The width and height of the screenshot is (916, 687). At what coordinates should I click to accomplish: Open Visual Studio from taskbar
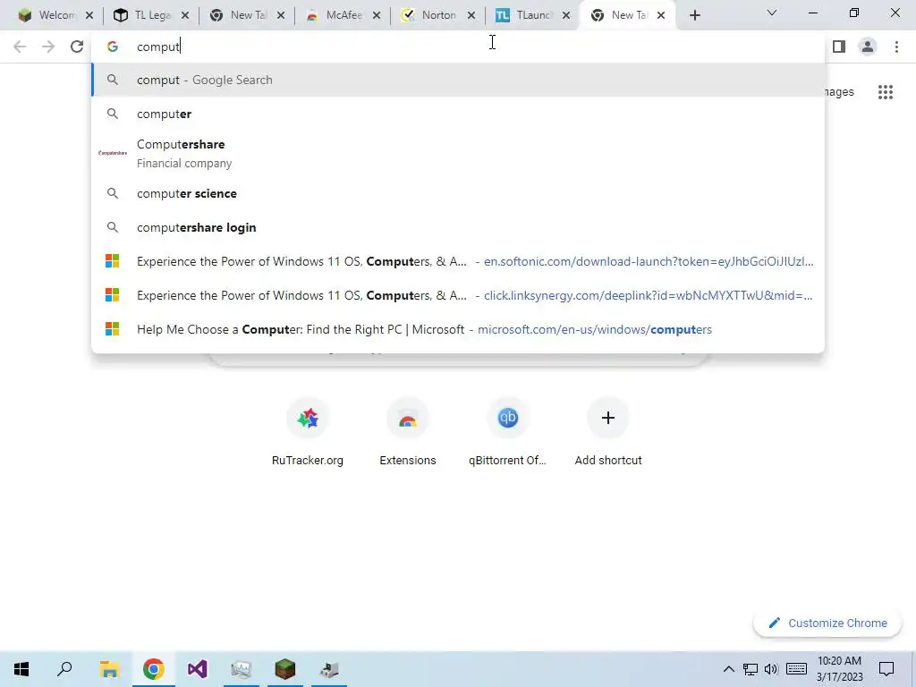[198, 669]
